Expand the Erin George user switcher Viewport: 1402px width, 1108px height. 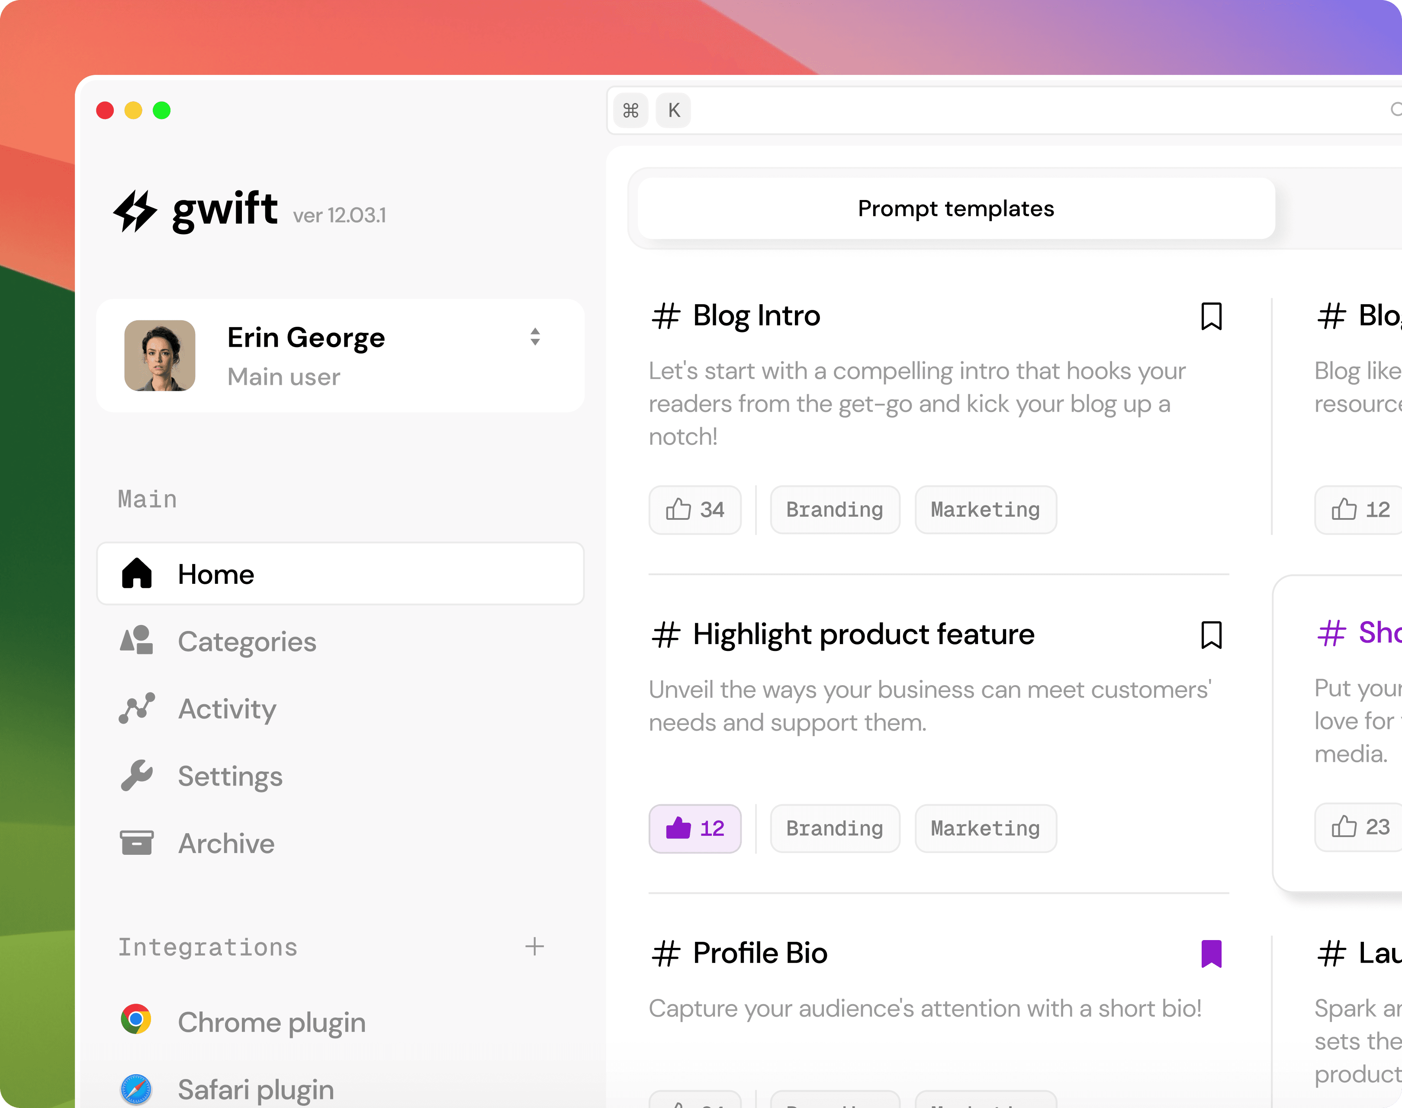(x=535, y=337)
